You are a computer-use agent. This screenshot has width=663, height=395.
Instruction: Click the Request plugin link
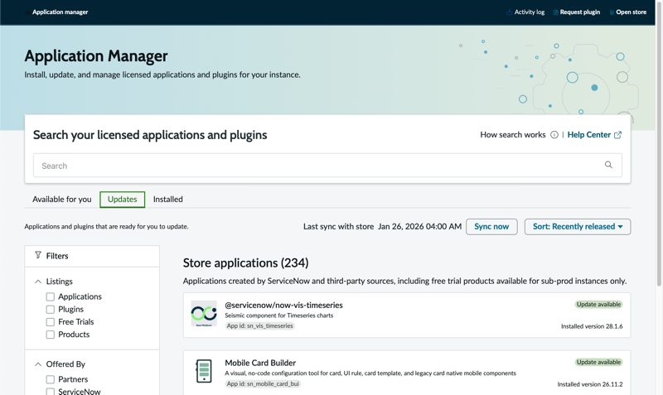(x=579, y=12)
